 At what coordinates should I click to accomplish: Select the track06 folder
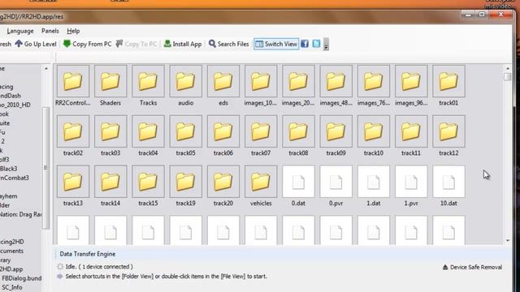click(x=223, y=131)
